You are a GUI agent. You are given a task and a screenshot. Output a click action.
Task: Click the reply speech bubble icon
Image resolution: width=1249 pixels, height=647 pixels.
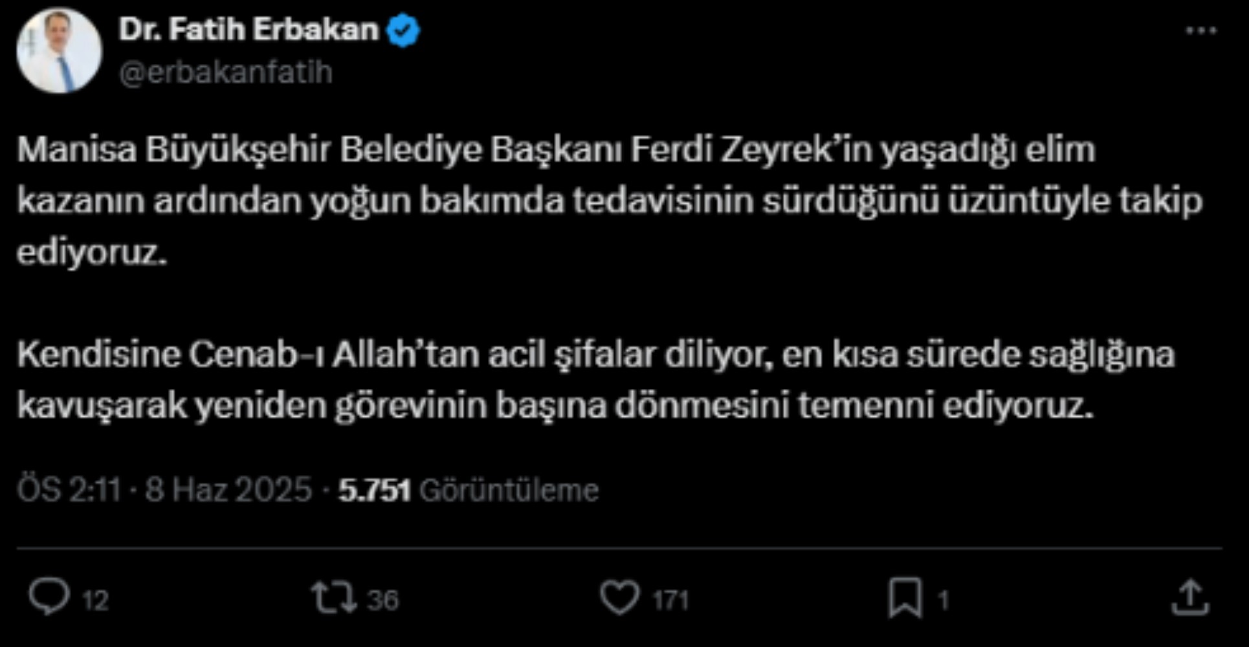(x=49, y=597)
